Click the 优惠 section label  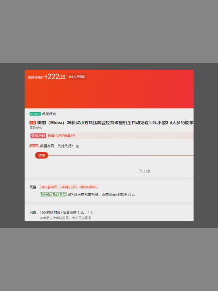coord(33,187)
